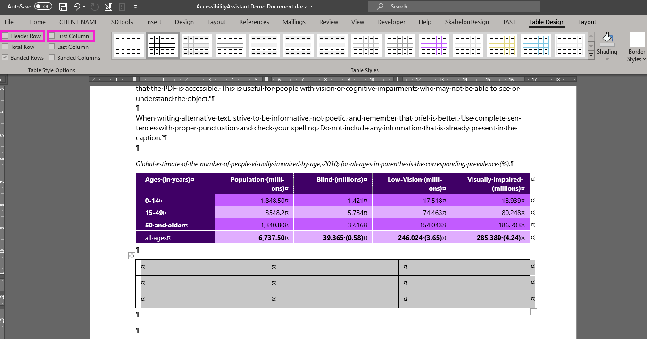
Task: Show next row of Table Styles
Action: pyautogui.click(x=591, y=46)
